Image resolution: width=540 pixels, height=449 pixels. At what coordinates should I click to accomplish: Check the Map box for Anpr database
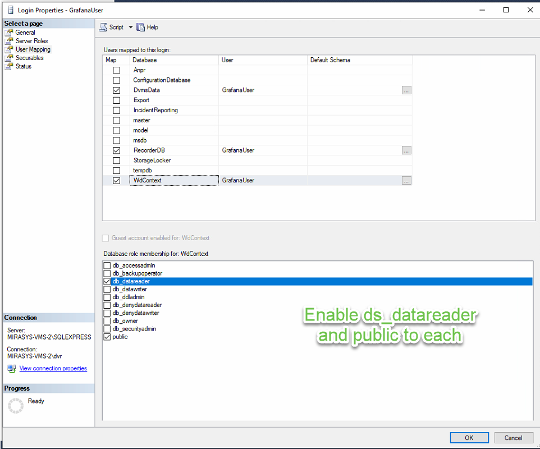click(x=117, y=70)
